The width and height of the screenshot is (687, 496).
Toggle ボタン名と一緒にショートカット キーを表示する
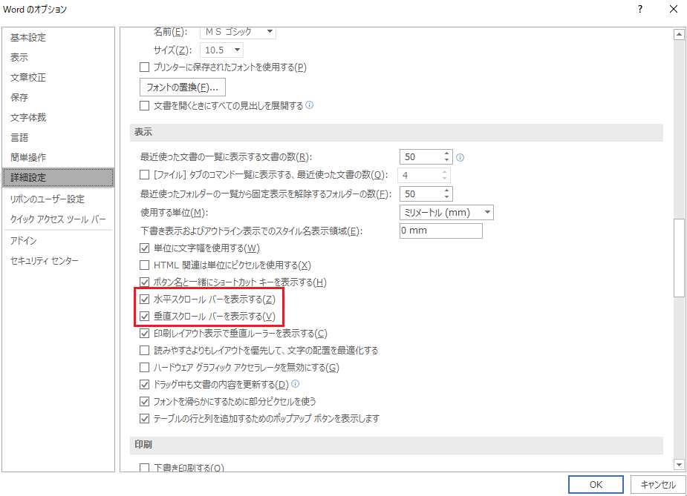(x=144, y=282)
